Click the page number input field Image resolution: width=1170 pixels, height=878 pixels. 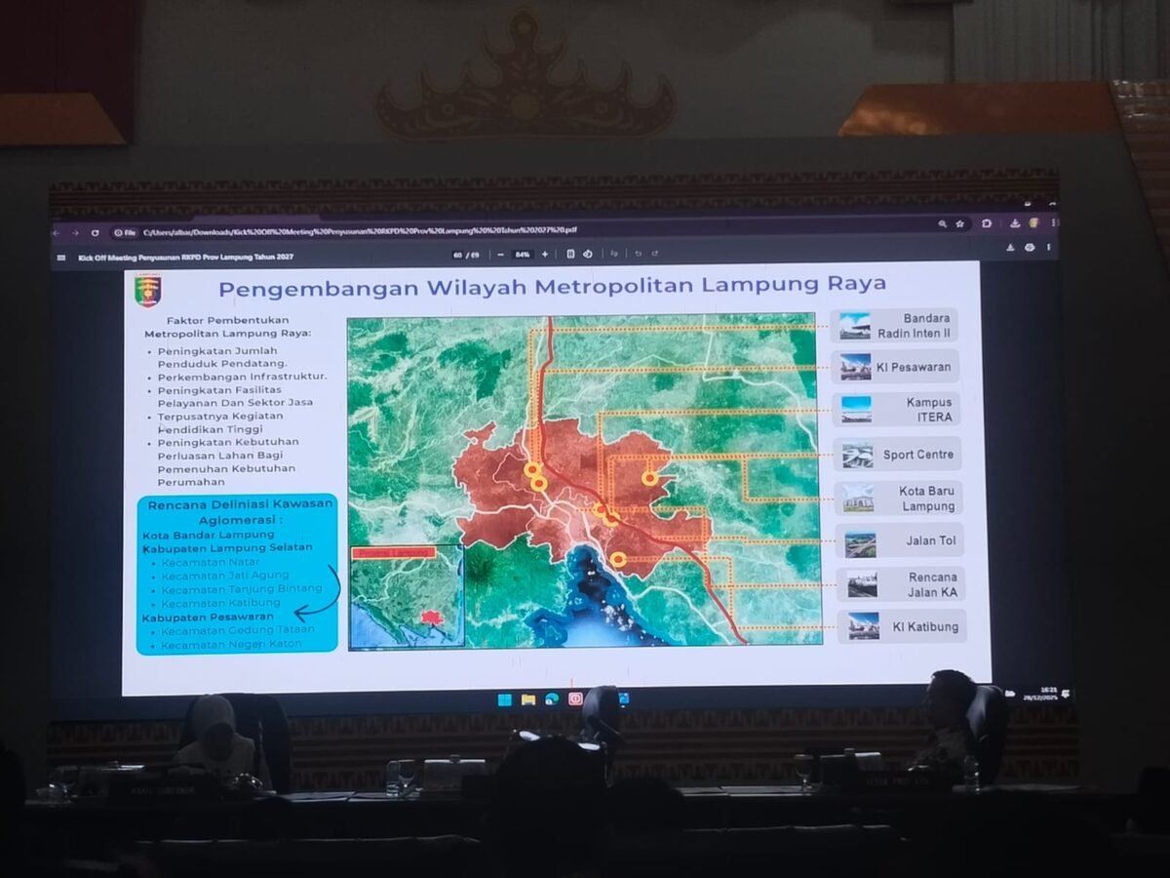(x=458, y=255)
